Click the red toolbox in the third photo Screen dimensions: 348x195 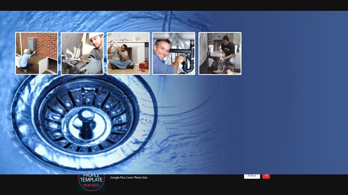pyautogui.click(x=144, y=65)
